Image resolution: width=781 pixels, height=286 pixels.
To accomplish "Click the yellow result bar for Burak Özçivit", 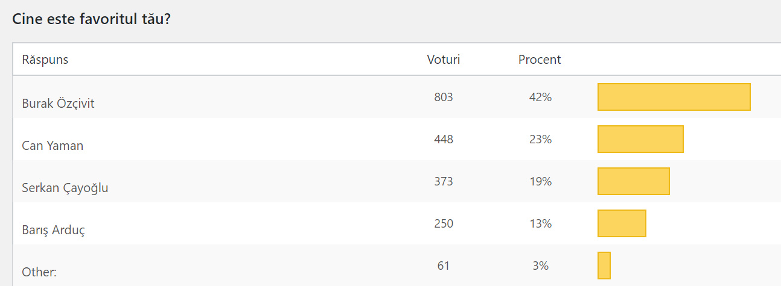I will 674,97.
